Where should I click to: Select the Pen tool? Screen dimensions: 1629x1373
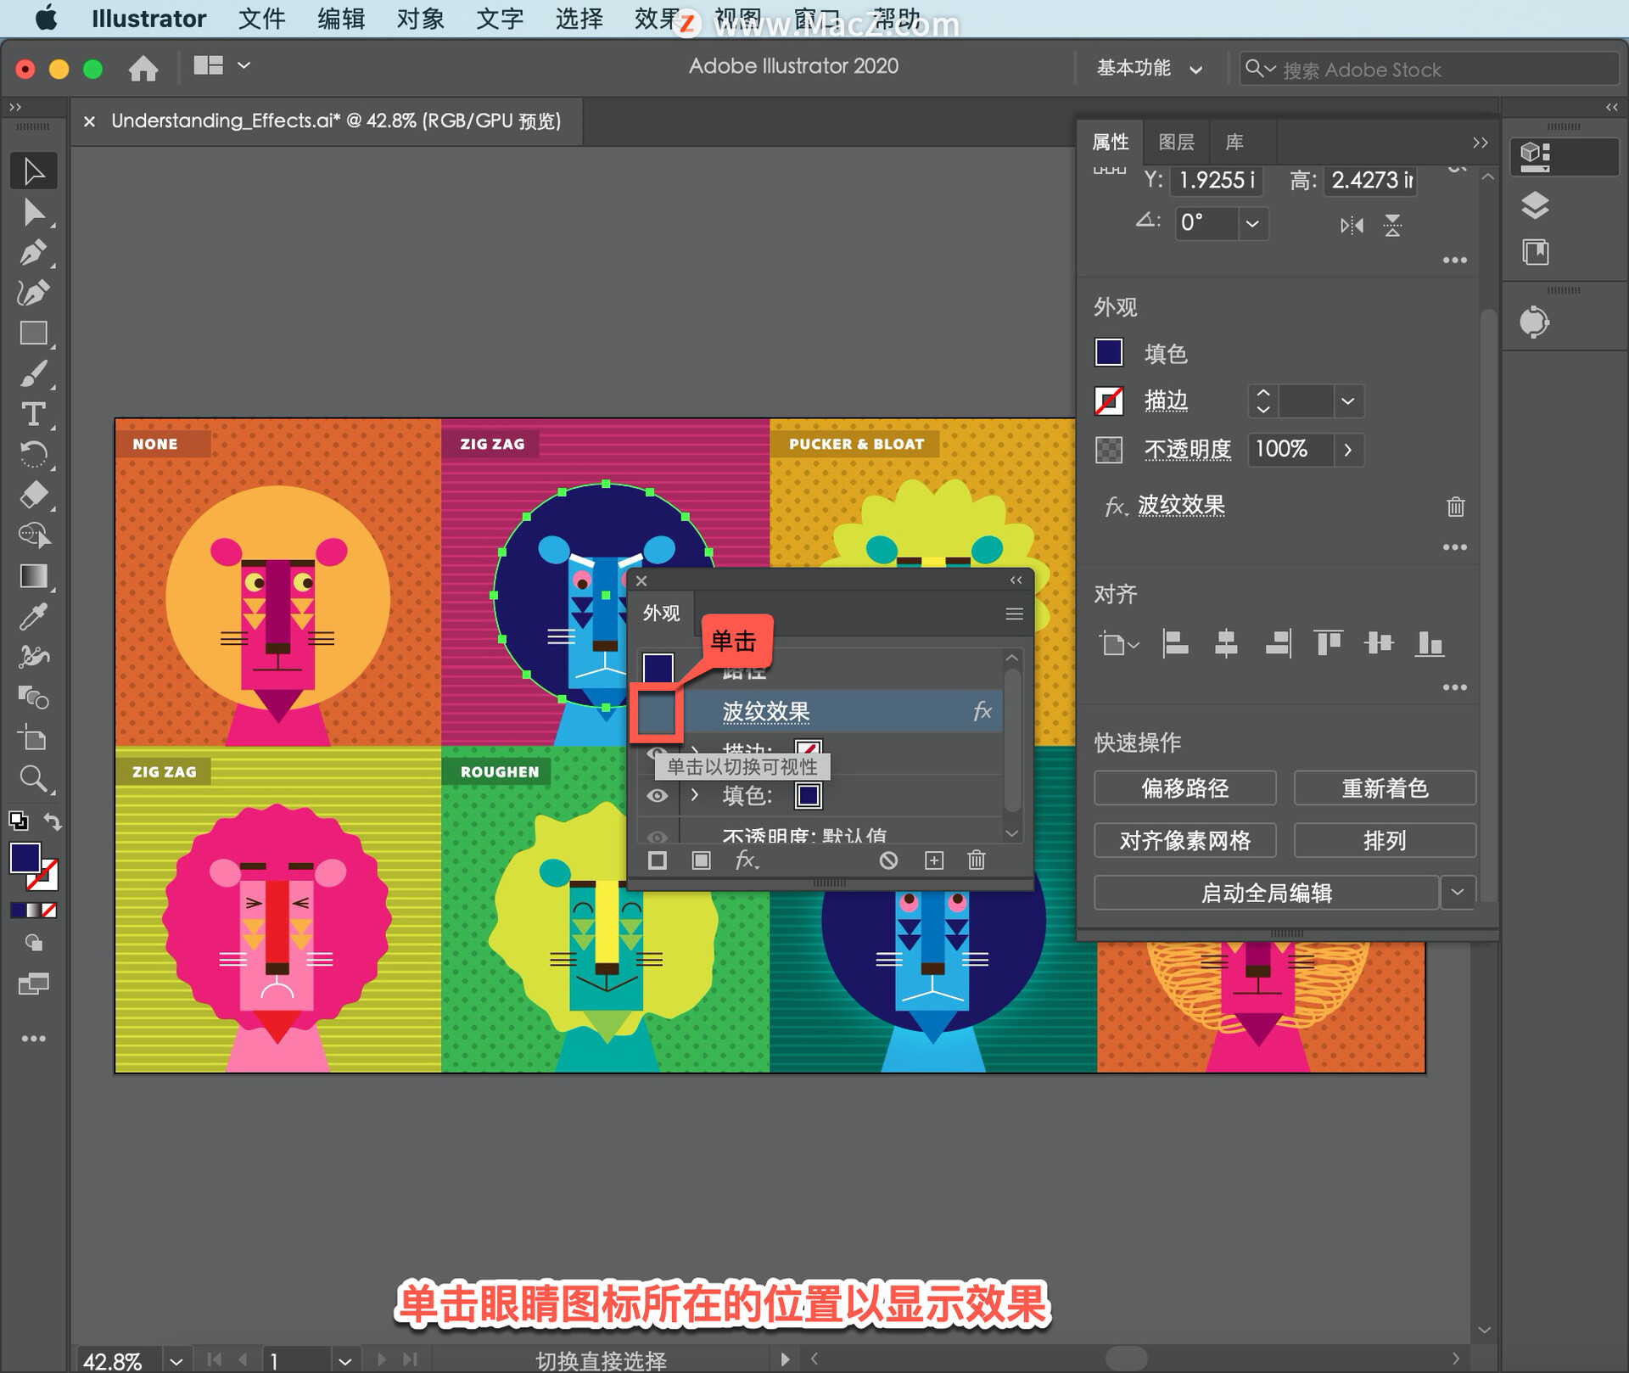tap(34, 253)
